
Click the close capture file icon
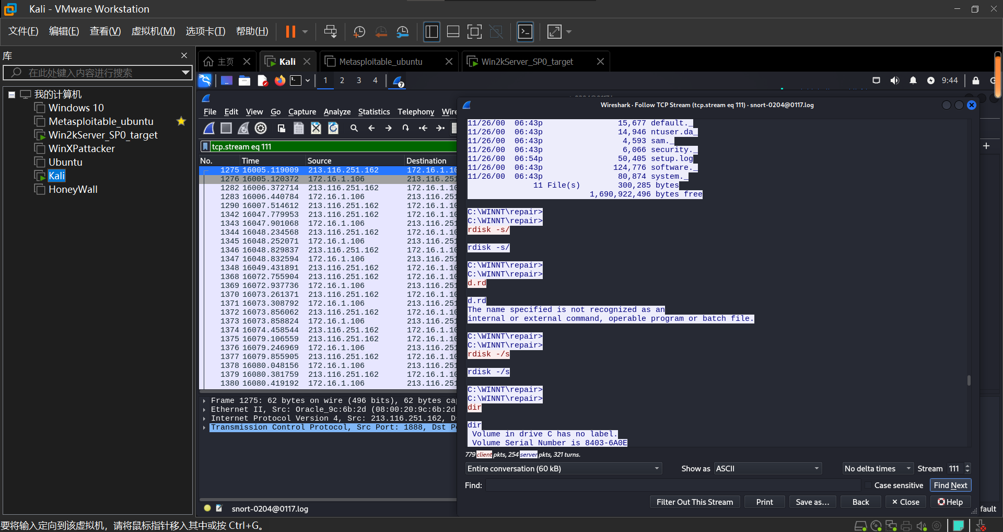[x=316, y=128]
